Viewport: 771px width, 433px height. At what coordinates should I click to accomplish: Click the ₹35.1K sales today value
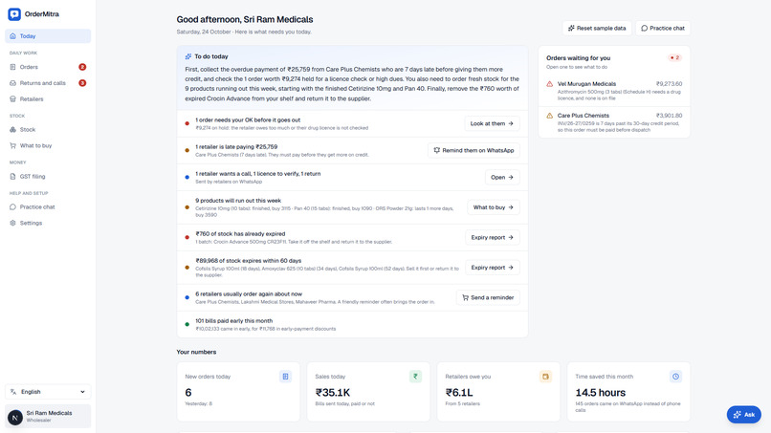332,393
